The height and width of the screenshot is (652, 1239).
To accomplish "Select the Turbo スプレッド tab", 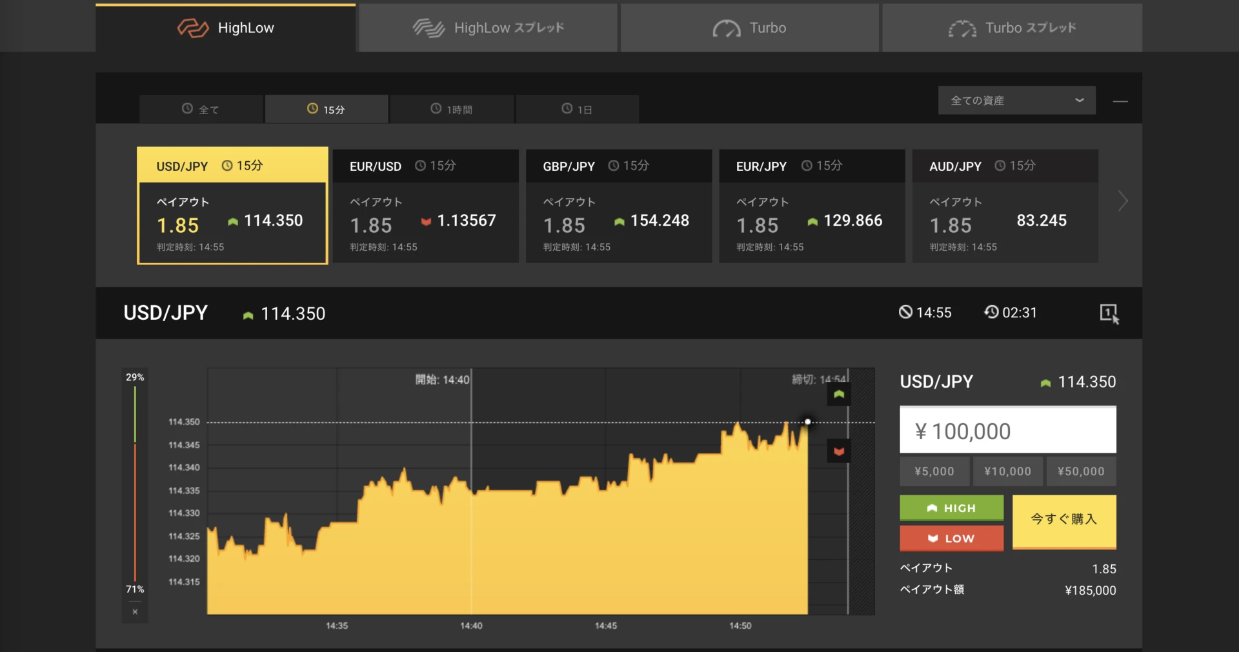I will point(1012,28).
